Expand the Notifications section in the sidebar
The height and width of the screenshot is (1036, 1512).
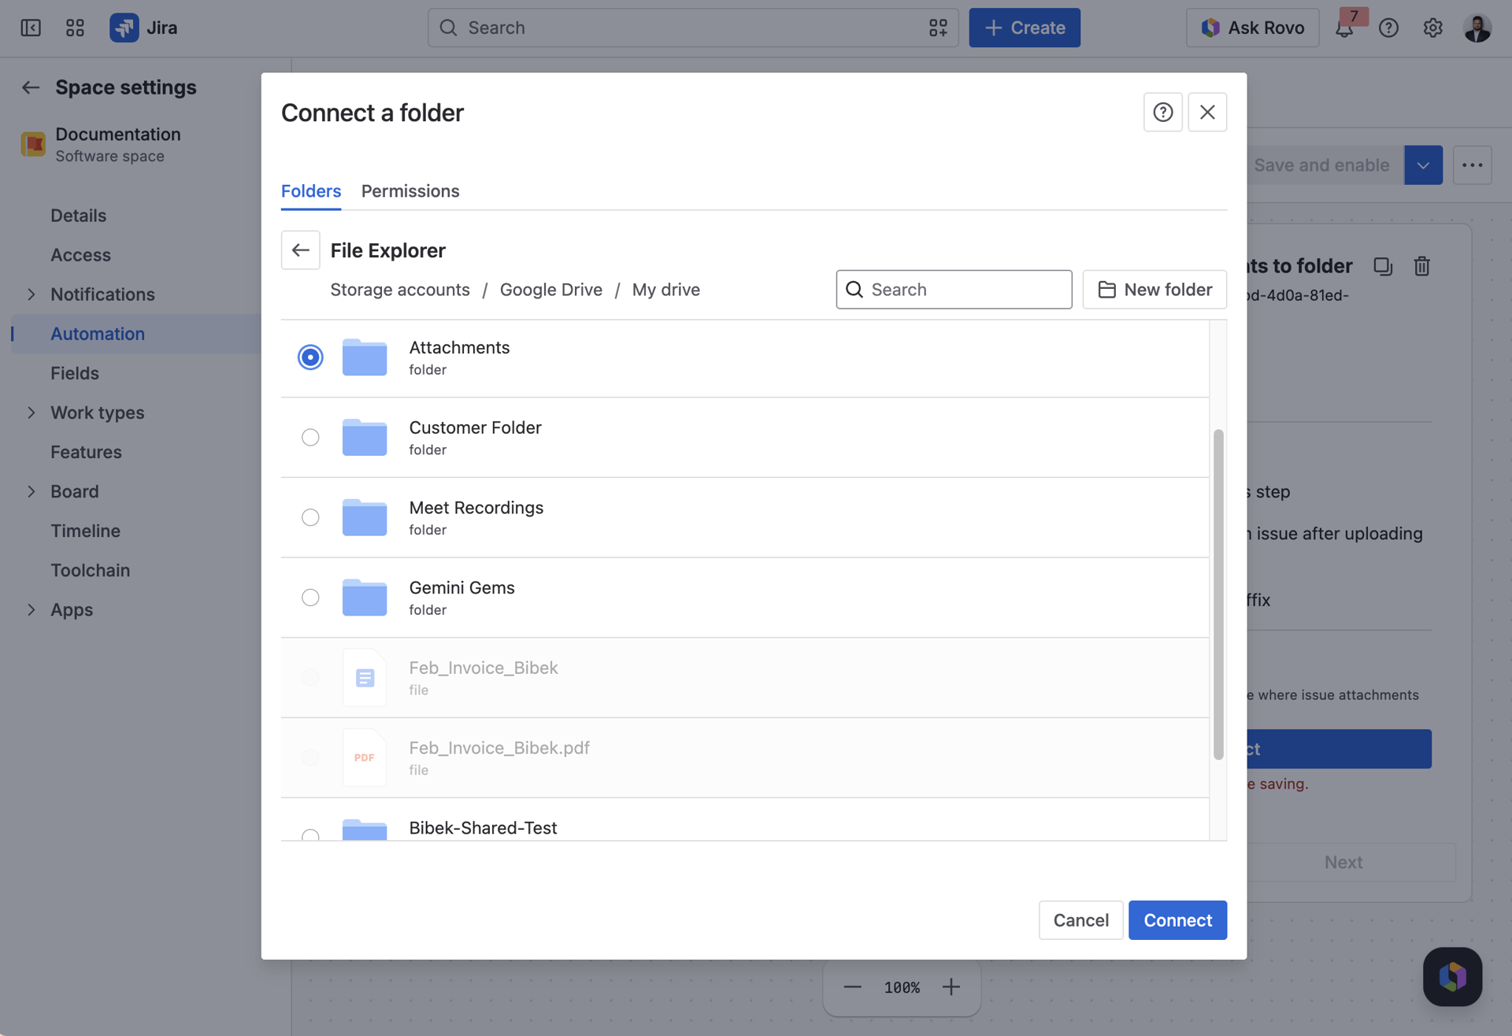point(31,294)
